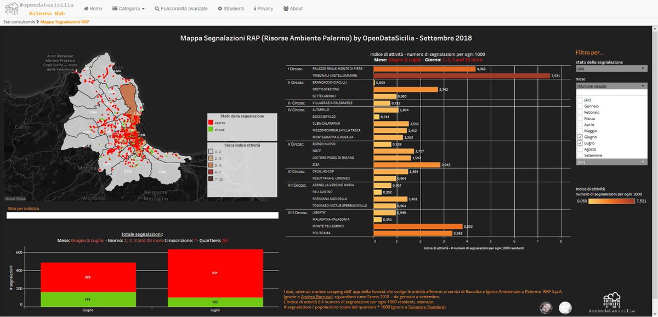Image resolution: width=658 pixels, height=317 pixels.
Task: Open the Salvatore Fiandaca link
Action: (x=428, y=307)
